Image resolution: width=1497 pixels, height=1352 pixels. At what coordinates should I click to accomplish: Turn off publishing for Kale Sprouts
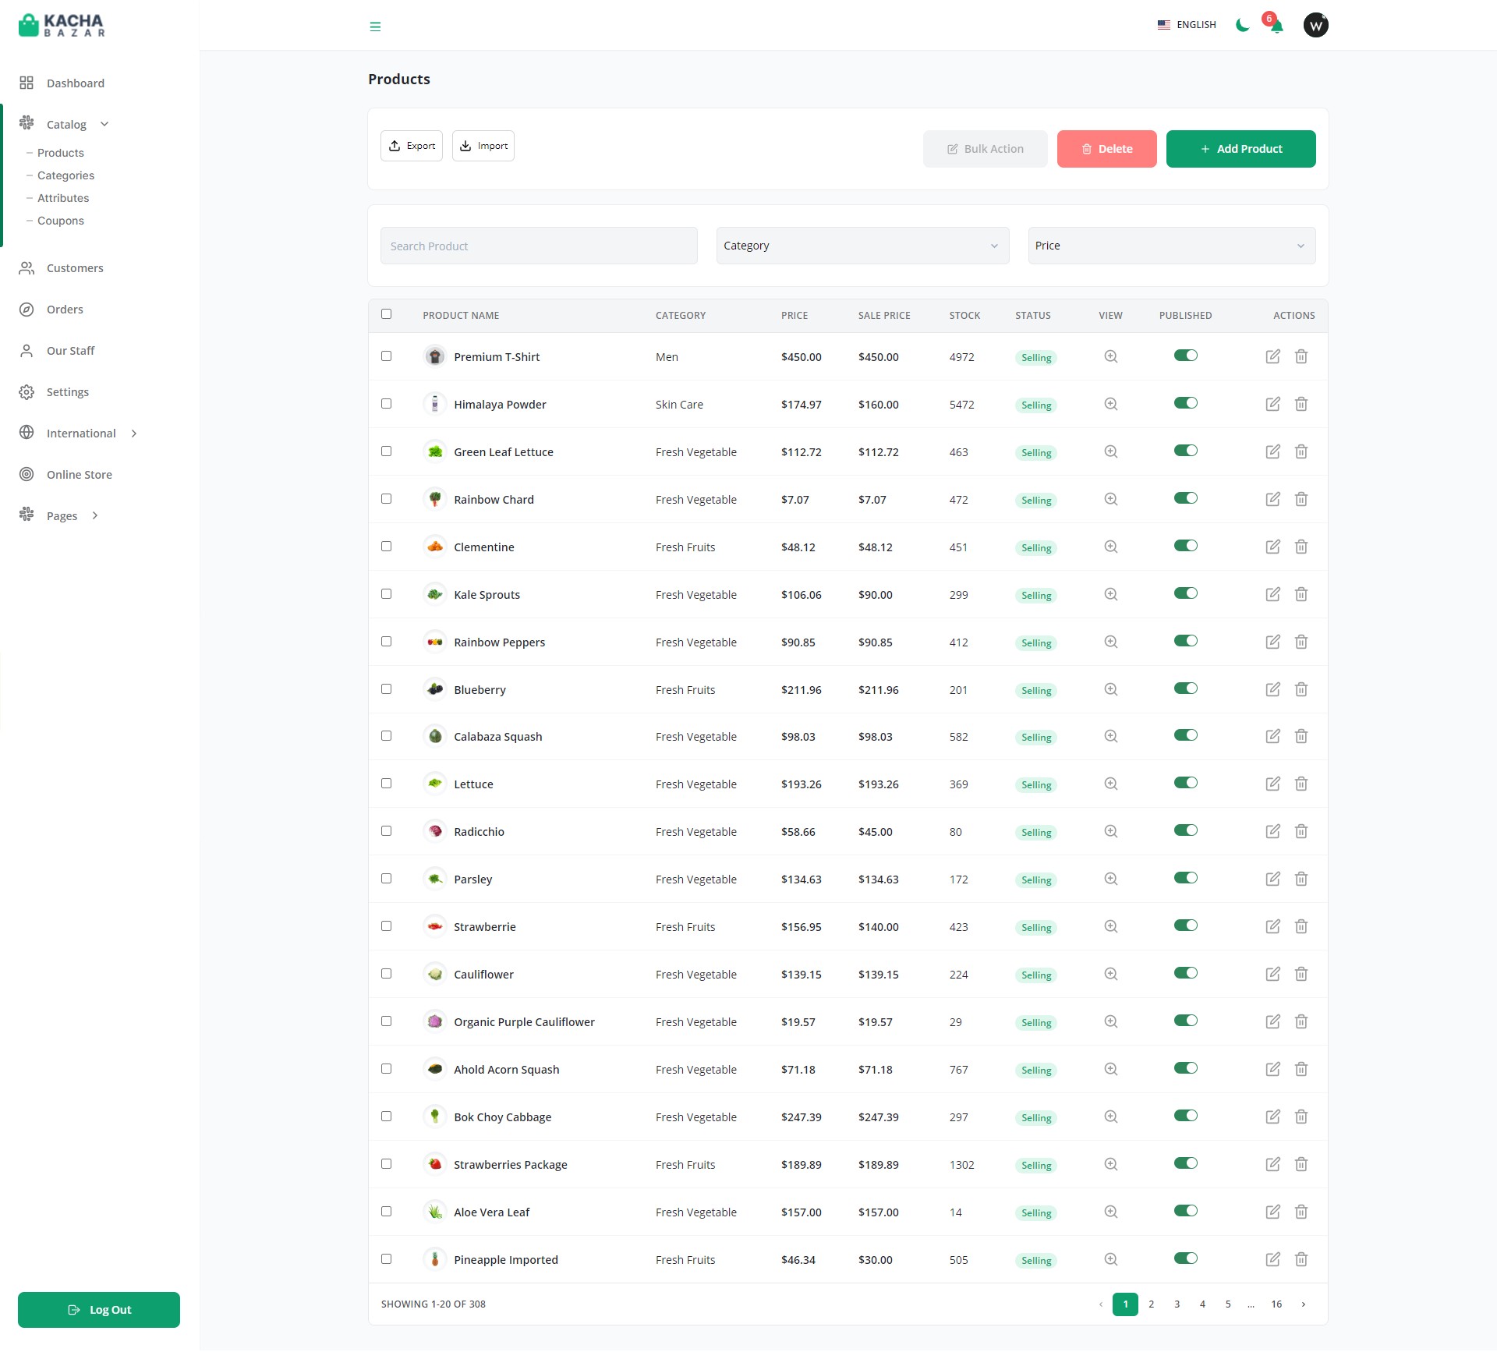[x=1185, y=593]
